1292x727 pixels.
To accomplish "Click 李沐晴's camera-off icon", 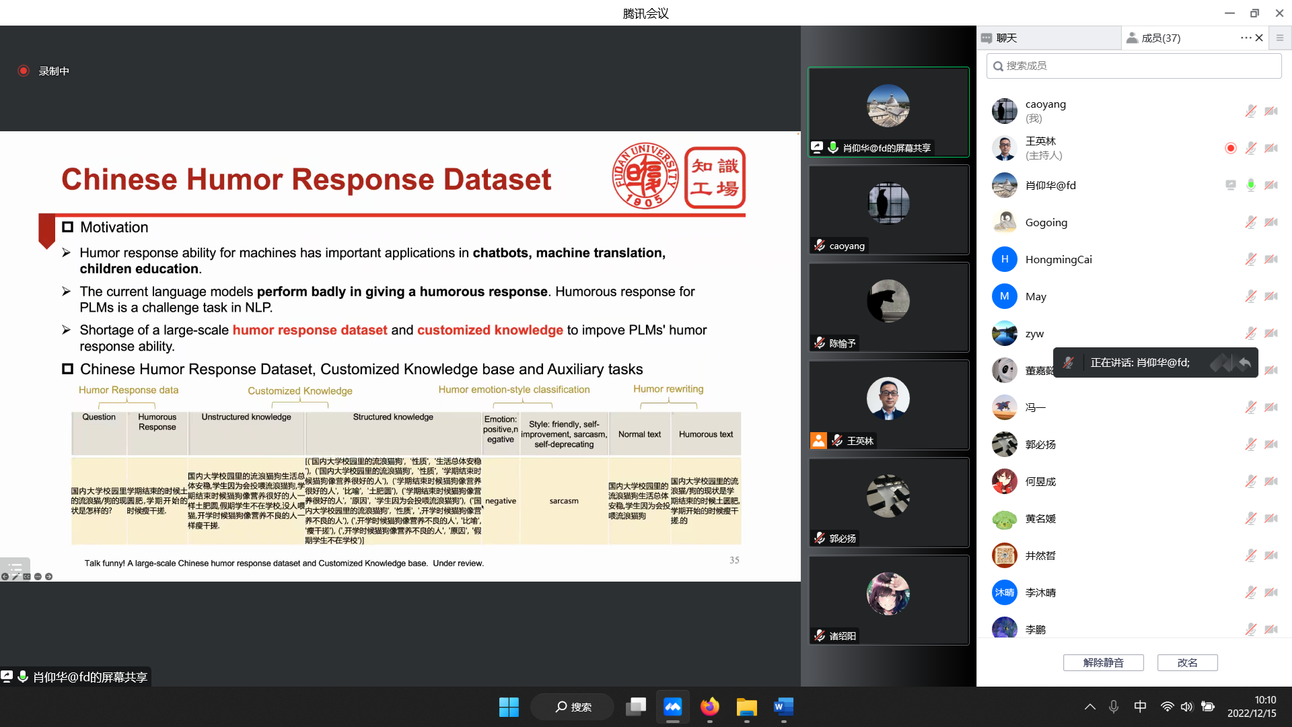I will [x=1271, y=592].
